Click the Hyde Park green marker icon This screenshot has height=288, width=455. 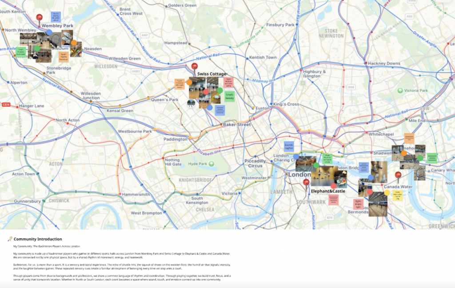pyautogui.click(x=212, y=164)
